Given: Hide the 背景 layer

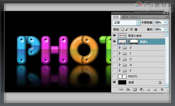Looking at the screenshot, I should (114, 82).
